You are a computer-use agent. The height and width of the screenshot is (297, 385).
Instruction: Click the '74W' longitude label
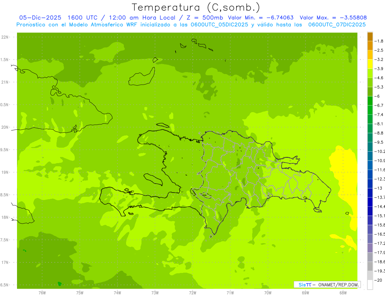pos(117,293)
